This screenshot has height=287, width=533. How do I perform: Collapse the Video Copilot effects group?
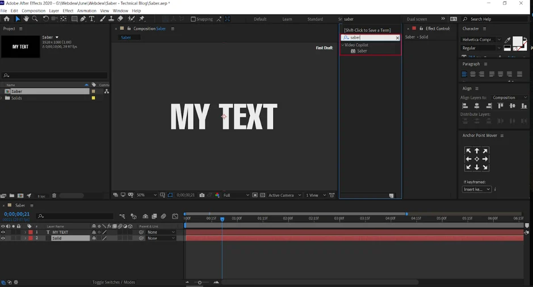pyautogui.click(x=342, y=45)
